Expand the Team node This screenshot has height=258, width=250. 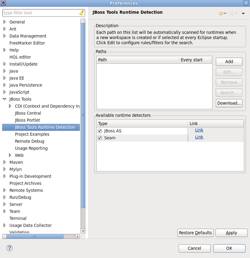5,211
